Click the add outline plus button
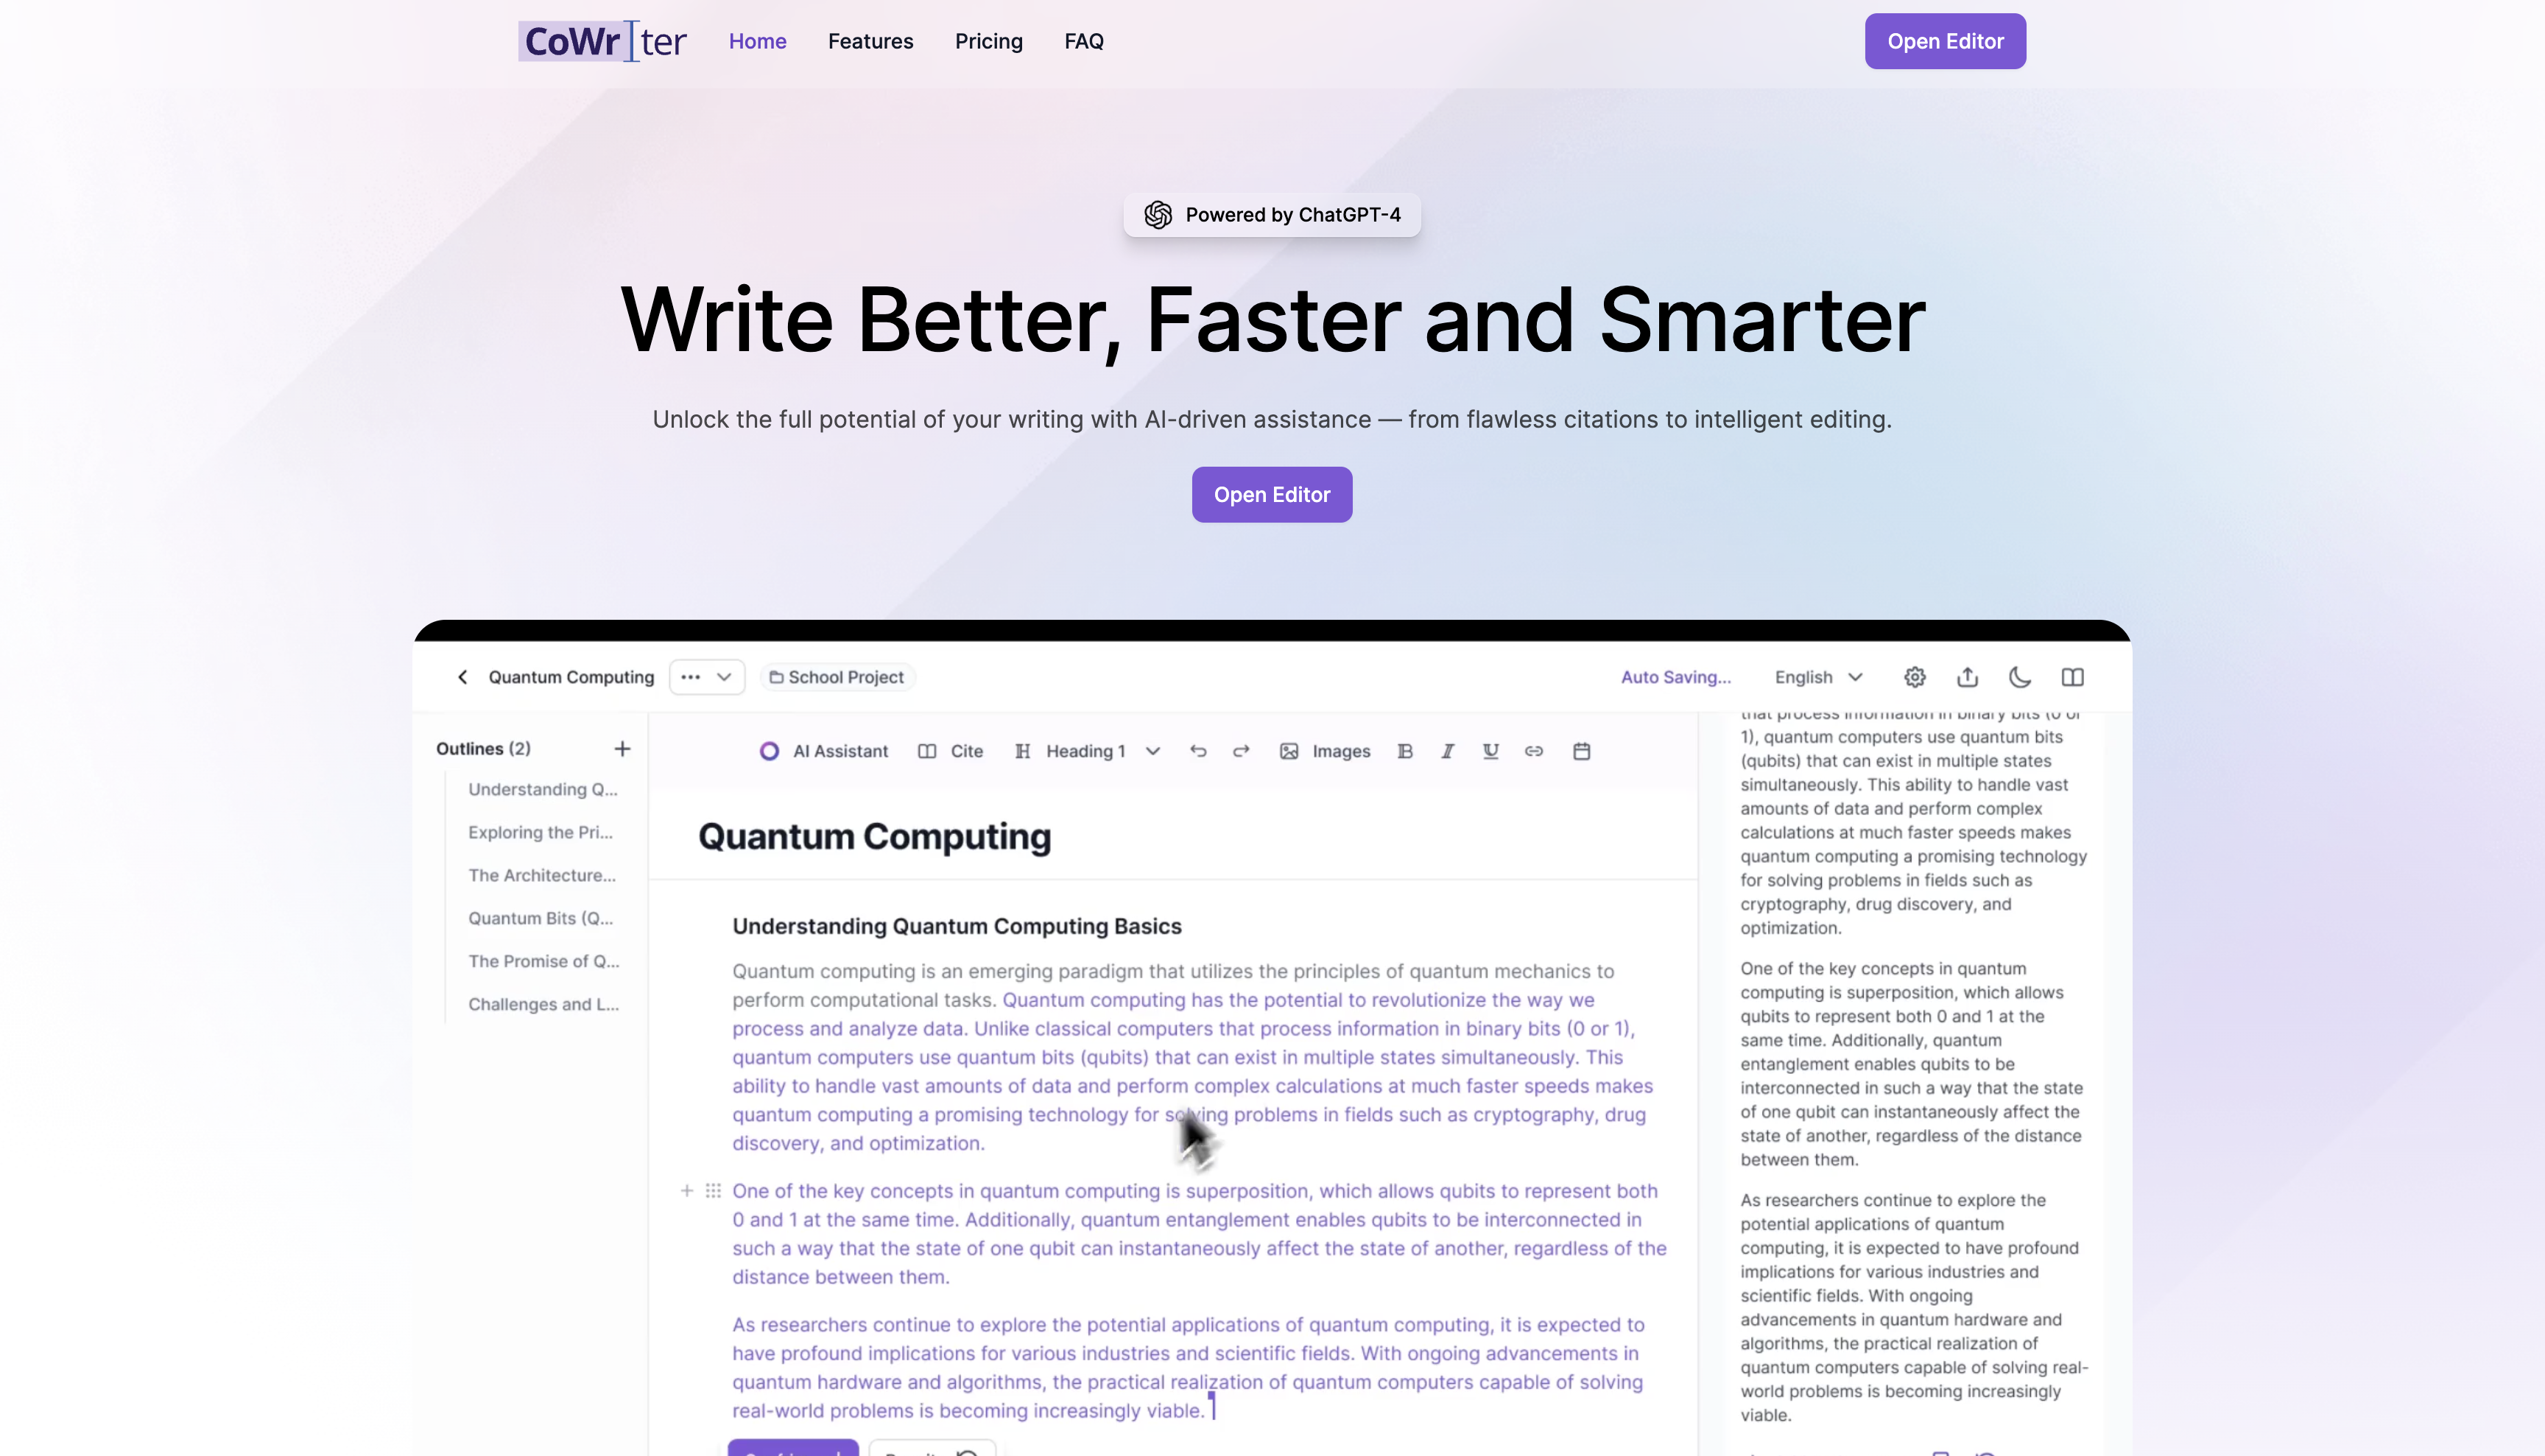 [622, 748]
